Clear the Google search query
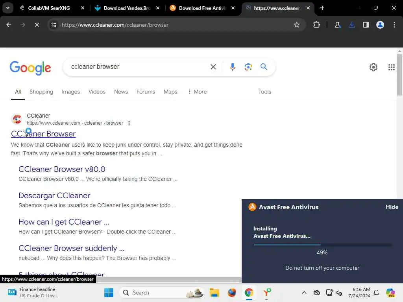The image size is (403, 302). [x=213, y=67]
